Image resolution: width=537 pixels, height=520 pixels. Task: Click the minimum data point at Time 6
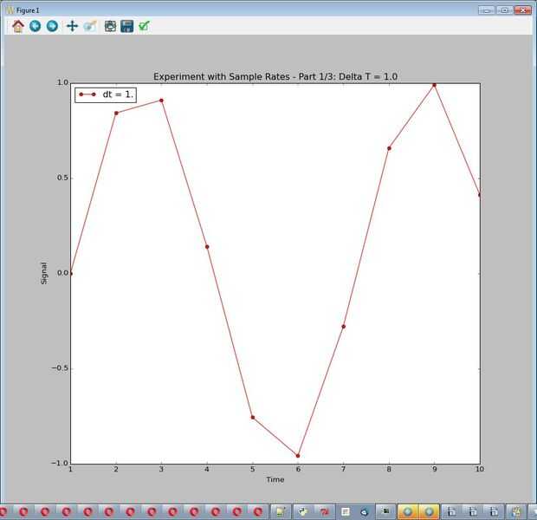[298, 456]
